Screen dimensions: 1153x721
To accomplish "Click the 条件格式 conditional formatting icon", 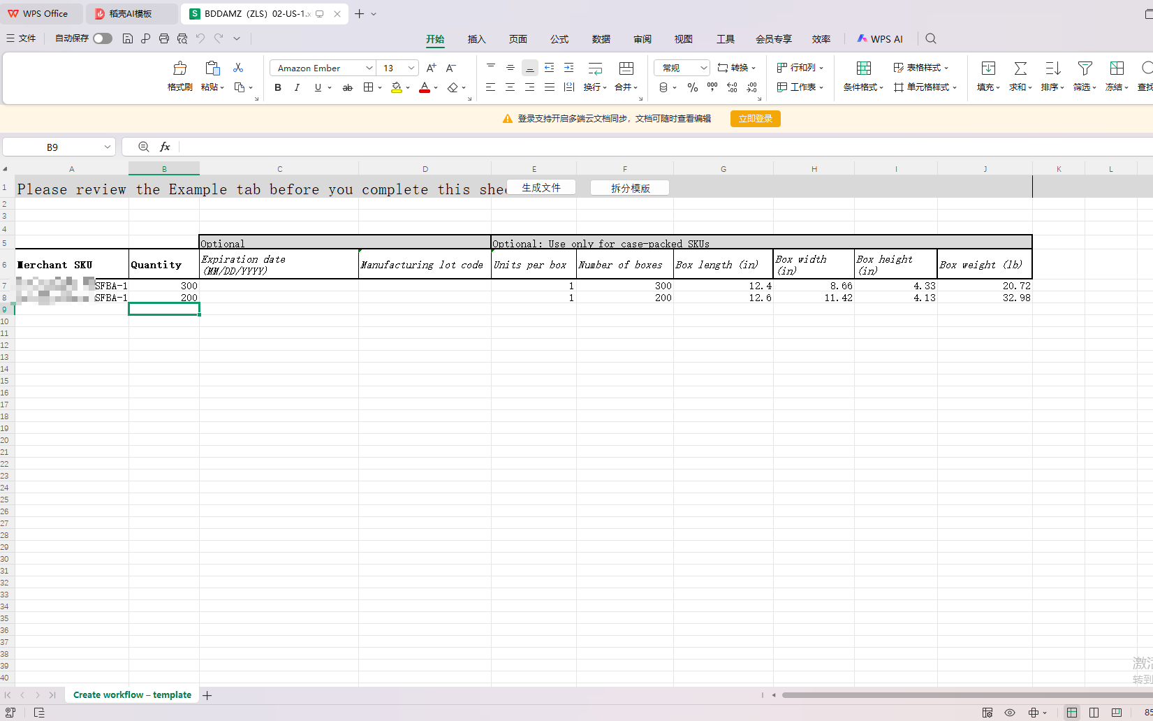I will pos(864,68).
